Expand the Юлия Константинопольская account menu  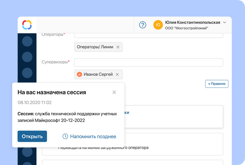(225, 22)
